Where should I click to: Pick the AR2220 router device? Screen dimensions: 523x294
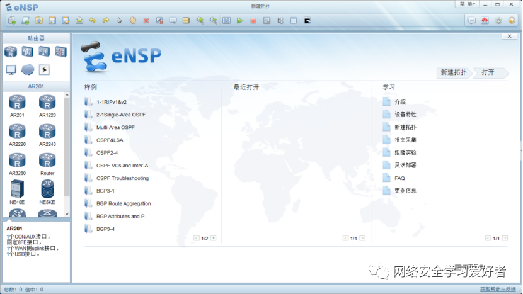(17, 135)
